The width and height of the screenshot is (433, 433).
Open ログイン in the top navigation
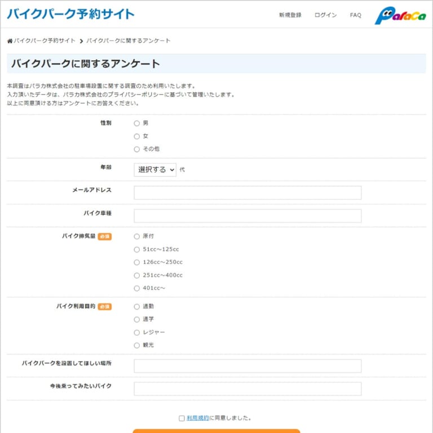(325, 15)
